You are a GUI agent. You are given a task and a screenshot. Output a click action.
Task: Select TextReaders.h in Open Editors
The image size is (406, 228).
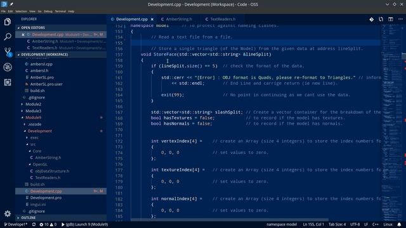[61, 48]
